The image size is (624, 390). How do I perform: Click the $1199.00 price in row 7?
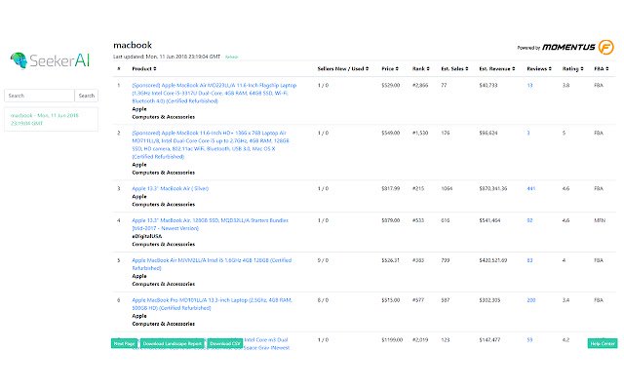point(392,340)
